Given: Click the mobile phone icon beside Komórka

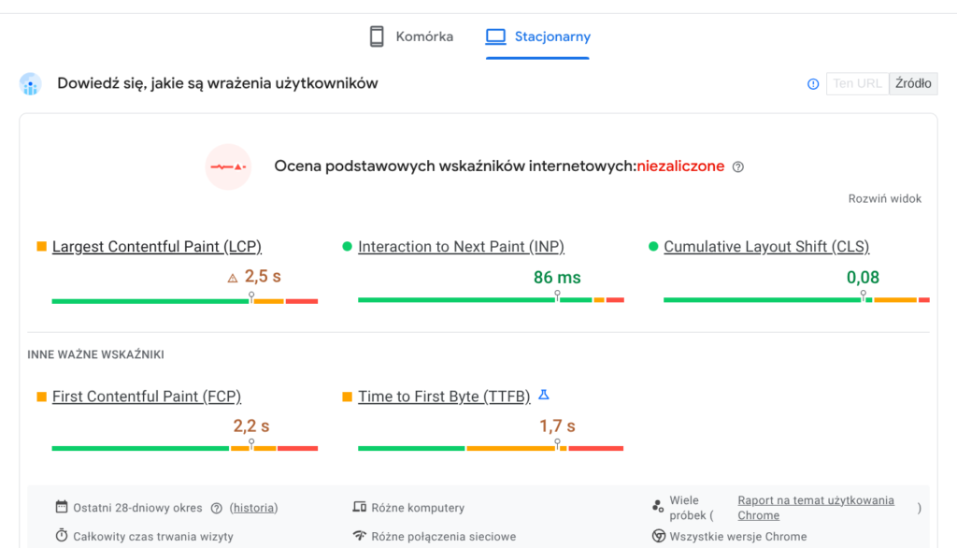Looking at the screenshot, I should (377, 36).
